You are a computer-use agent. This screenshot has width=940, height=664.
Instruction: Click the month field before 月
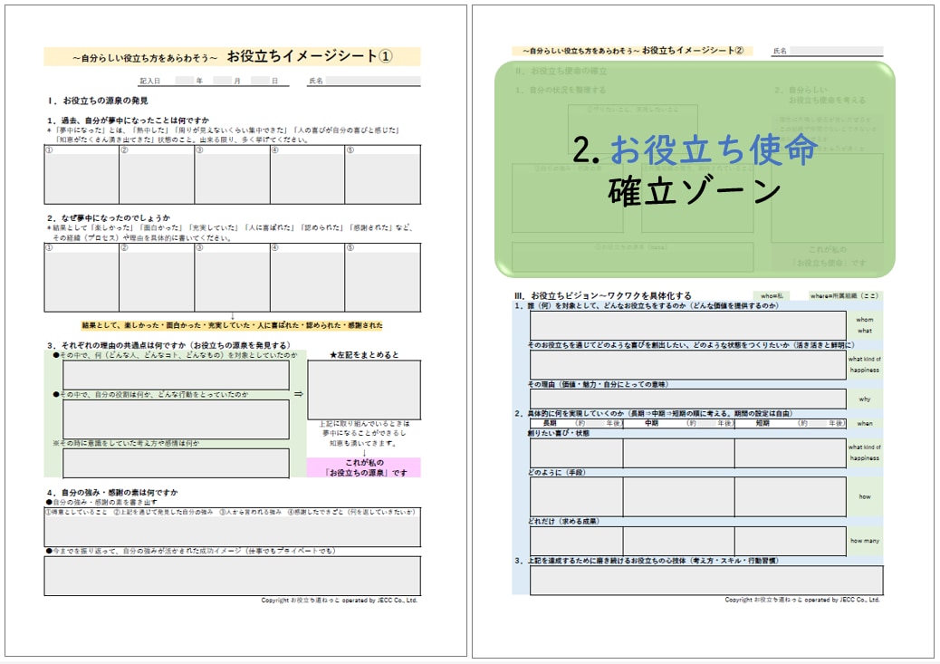[x=223, y=81]
